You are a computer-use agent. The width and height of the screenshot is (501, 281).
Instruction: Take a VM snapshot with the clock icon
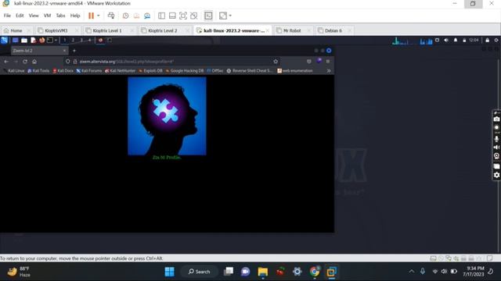point(125,16)
